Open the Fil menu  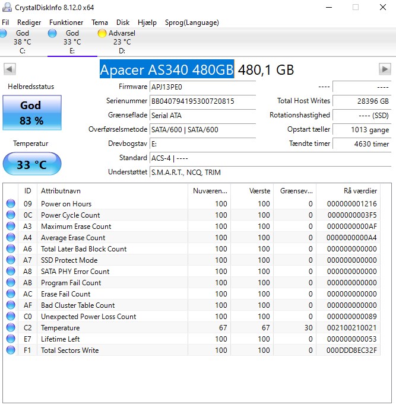click(5, 23)
